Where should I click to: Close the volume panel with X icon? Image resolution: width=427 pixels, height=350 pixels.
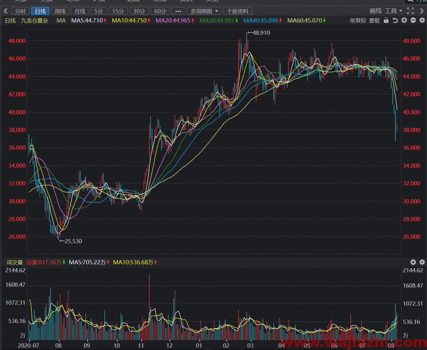click(x=413, y=262)
